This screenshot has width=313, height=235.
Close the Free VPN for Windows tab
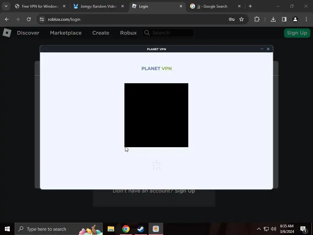click(64, 6)
